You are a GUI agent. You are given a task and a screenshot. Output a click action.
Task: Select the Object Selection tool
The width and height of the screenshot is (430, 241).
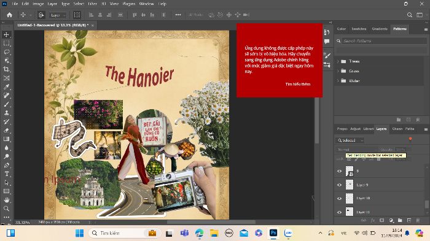7,61
